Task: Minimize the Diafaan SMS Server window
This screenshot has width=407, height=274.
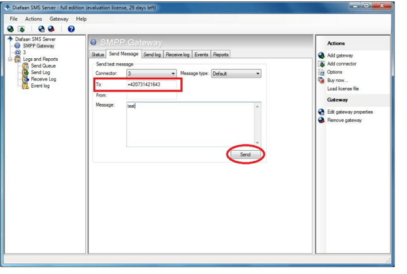Action: (355, 6)
